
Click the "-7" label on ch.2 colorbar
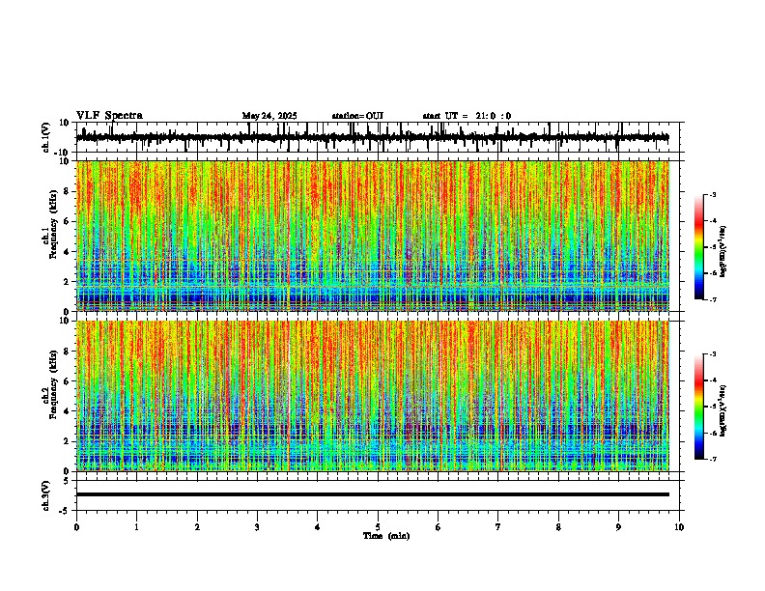(713, 459)
